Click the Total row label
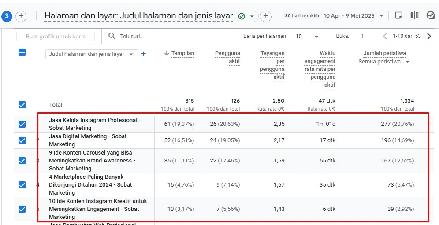This screenshot has height=225, width=439. pyautogui.click(x=56, y=105)
